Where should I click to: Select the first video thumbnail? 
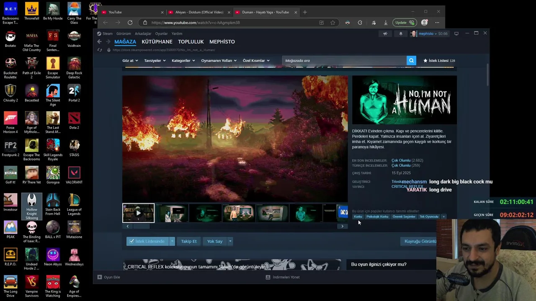coord(138,213)
